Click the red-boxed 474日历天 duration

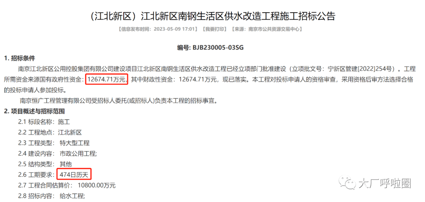tap(74, 175)
